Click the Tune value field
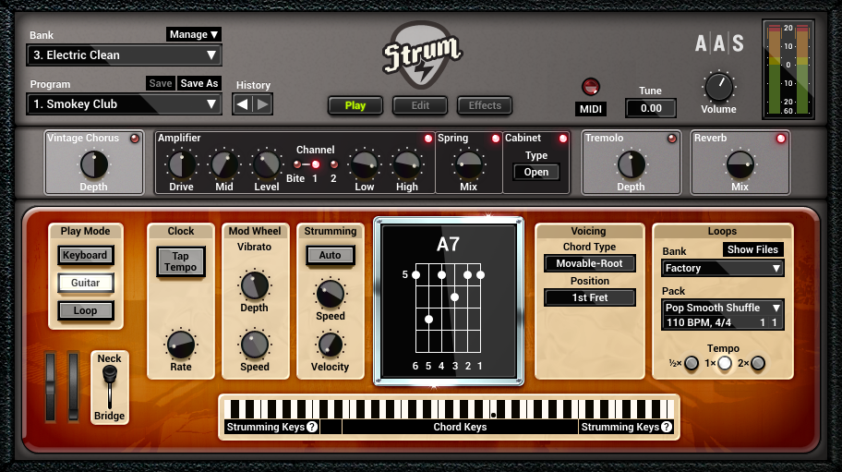Screen dimensions: 842x472 coord(650,108)
